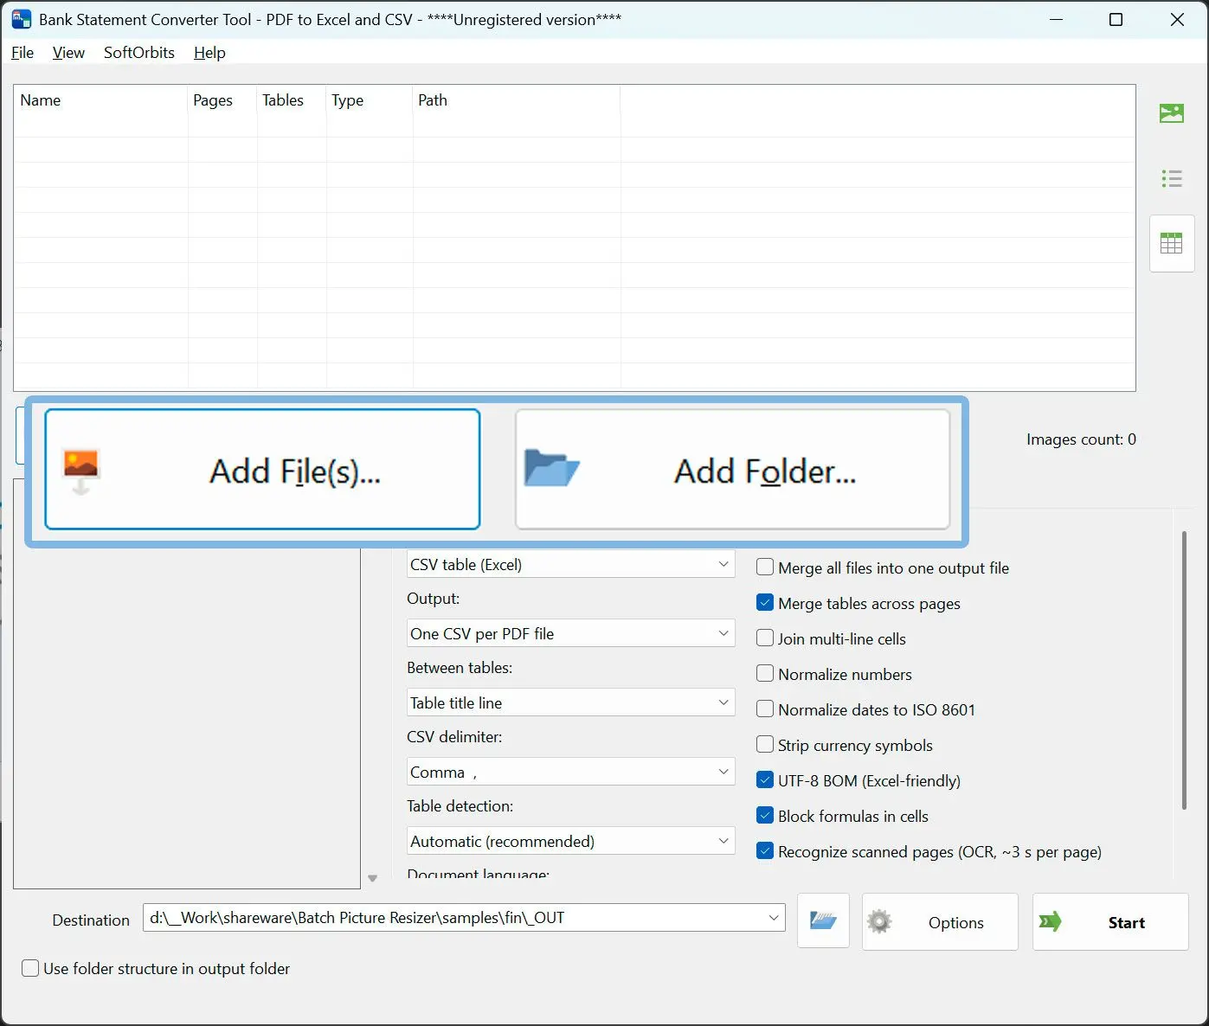Click the app icon in title bar
The height and width of the screenshot is (1026, 1209).
(x=21, y=19)
